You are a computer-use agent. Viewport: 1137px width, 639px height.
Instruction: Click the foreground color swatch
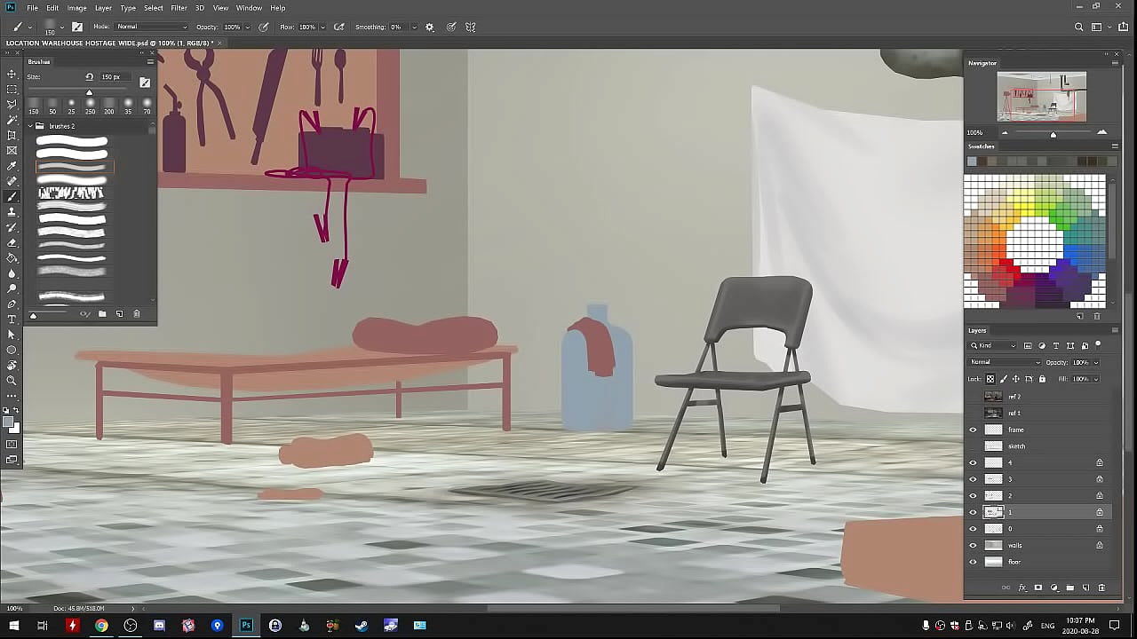click(x=9, y=423)
